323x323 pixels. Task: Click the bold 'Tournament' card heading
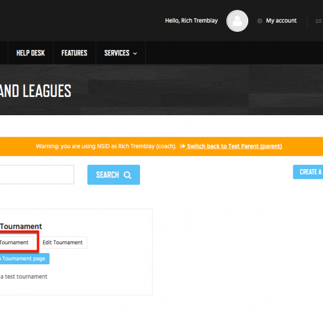tap(21, 227)
